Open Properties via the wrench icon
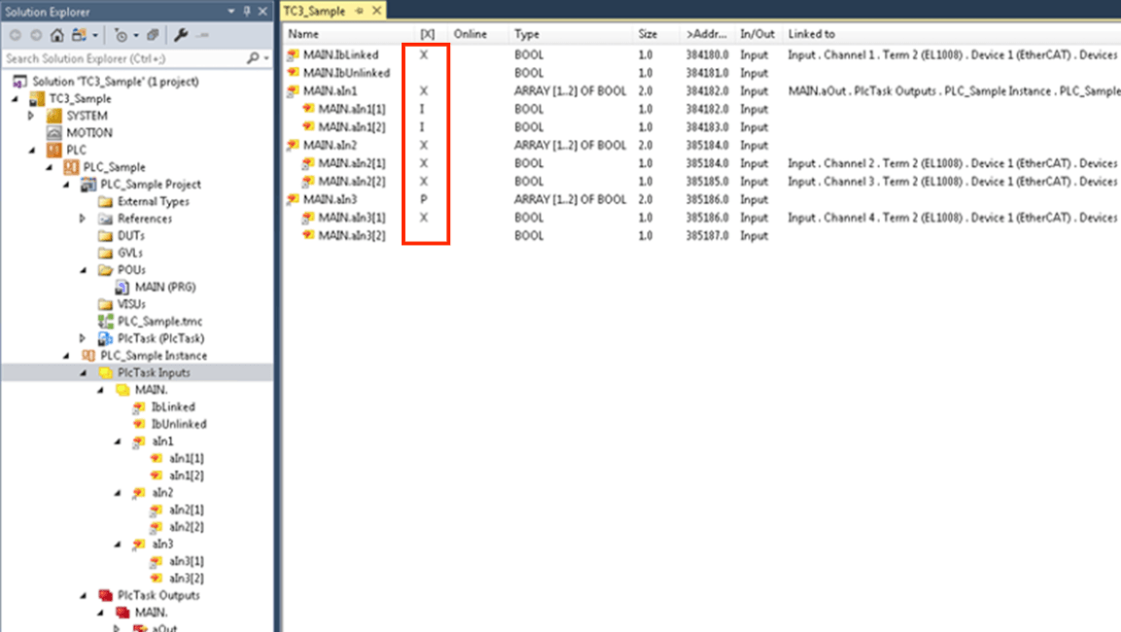This screenshot has width=1121, height=632. click(181, 35)
